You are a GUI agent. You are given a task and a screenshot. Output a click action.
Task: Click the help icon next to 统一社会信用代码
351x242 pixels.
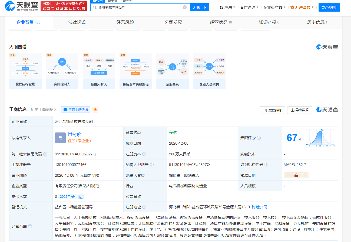45,154
